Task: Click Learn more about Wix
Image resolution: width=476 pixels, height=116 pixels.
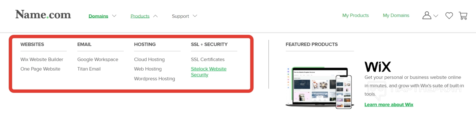Action: tap(389, 105)
